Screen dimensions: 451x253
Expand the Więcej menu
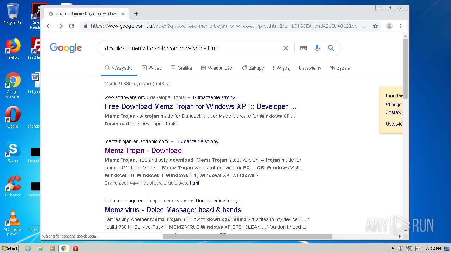click(282, 68)
